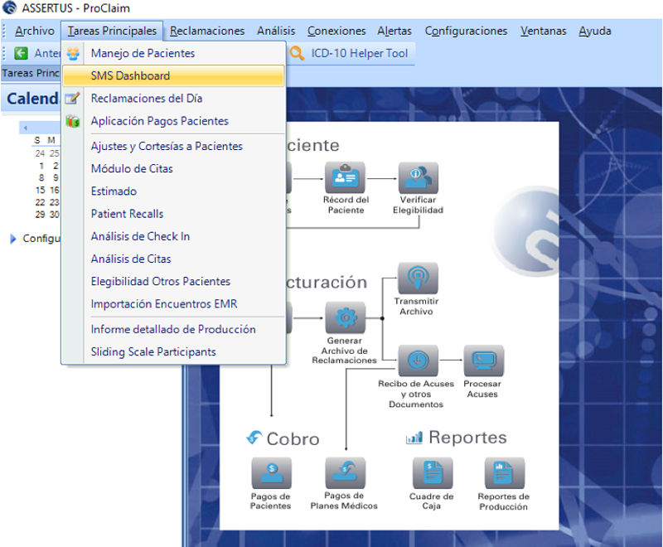663x547 pixels.
Task: Launch the ICD-10 Helper Tool
Action: [x=348, y=54]
